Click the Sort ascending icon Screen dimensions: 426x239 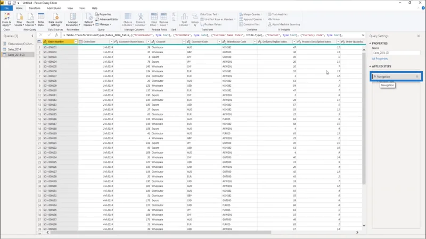pos(174,14)
